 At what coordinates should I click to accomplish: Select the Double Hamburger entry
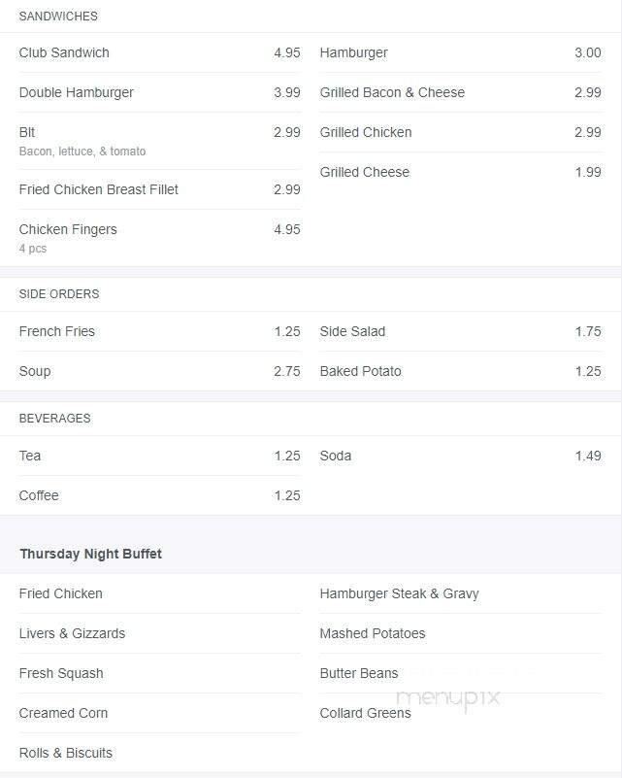click(77, 93)
